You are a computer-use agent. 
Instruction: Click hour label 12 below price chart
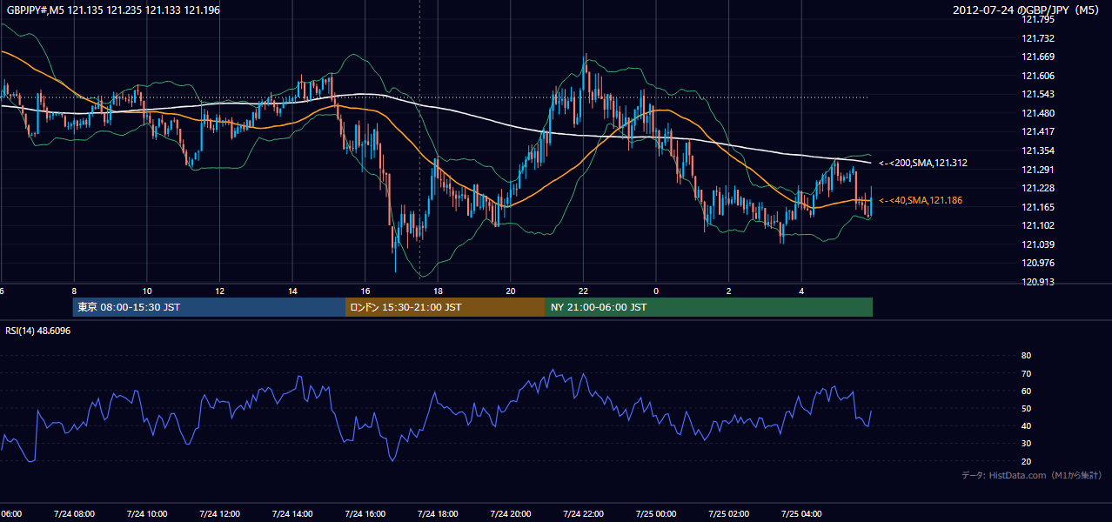click(x=219, y=291)
